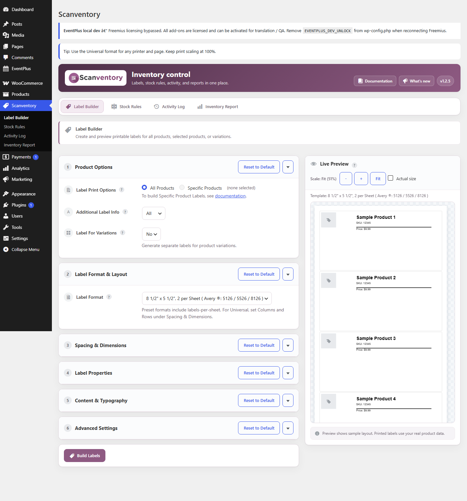Click the Posts pushpin icon
The width and height of the screenshot is (467, 501).
pyautogui.click(x=6, y=24)
